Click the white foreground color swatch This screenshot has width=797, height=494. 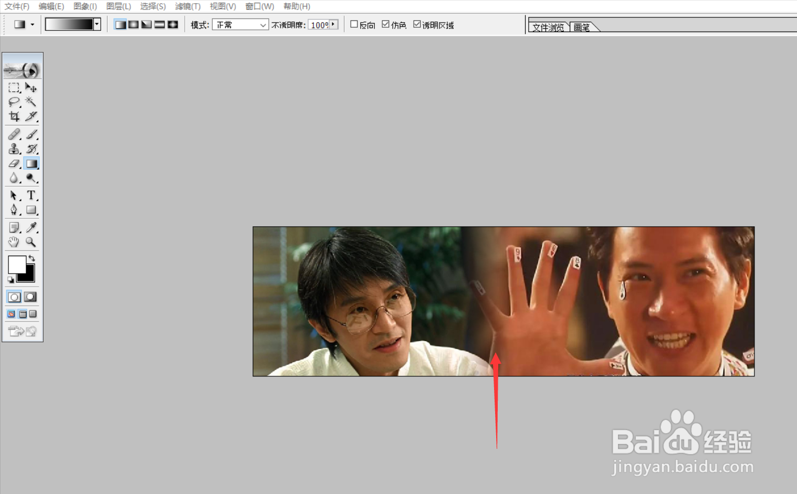[x=16, y=264]
